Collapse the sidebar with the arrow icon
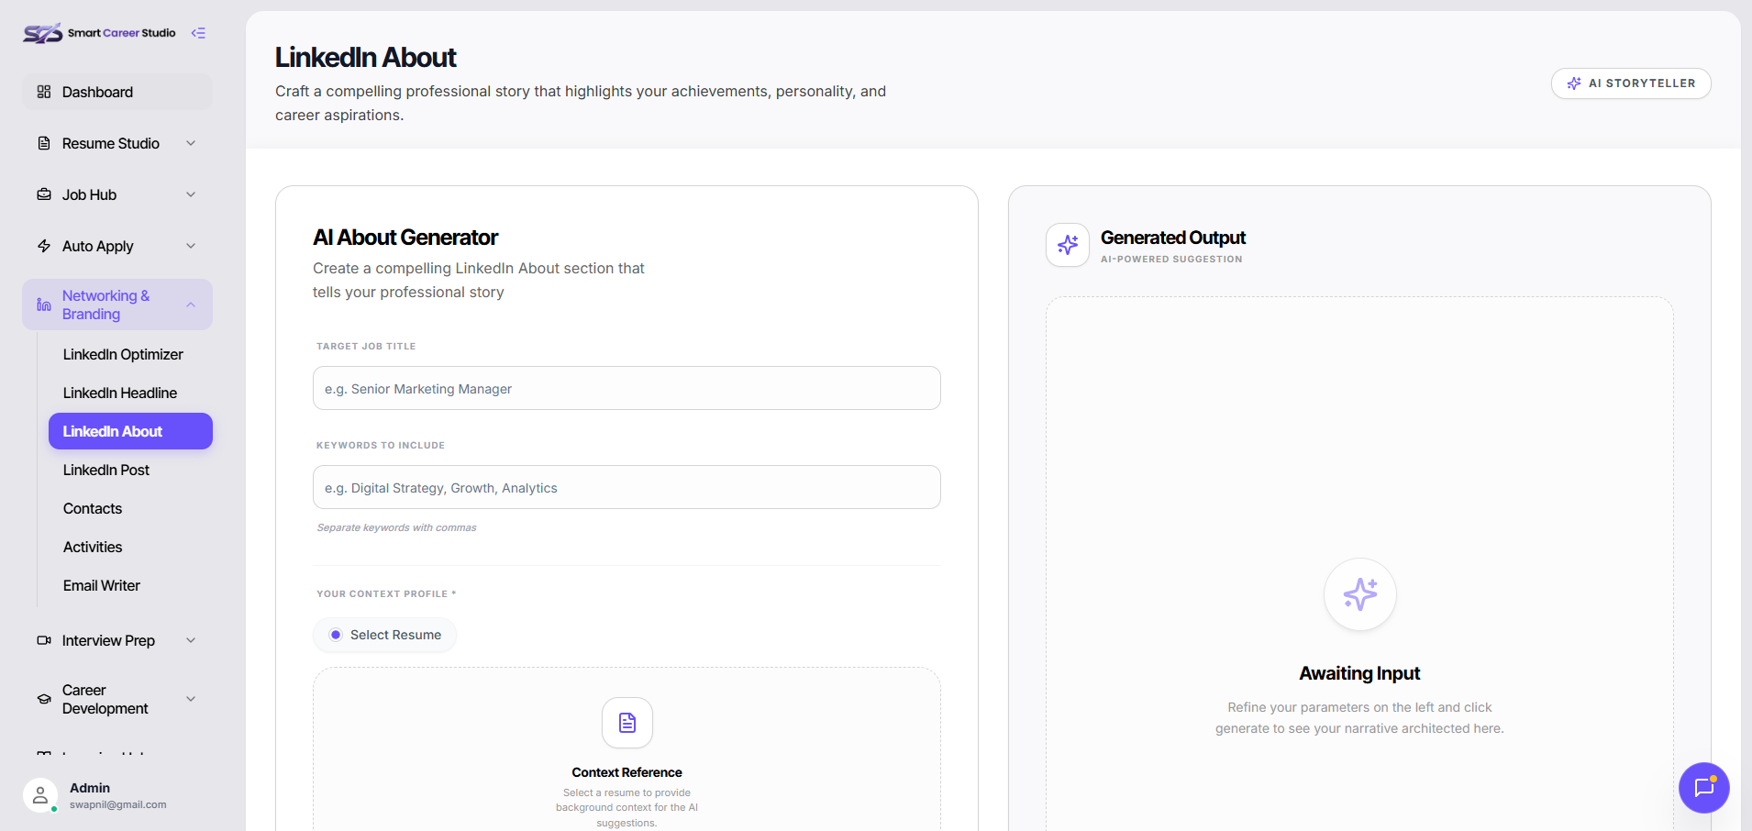 click(198, 33)
